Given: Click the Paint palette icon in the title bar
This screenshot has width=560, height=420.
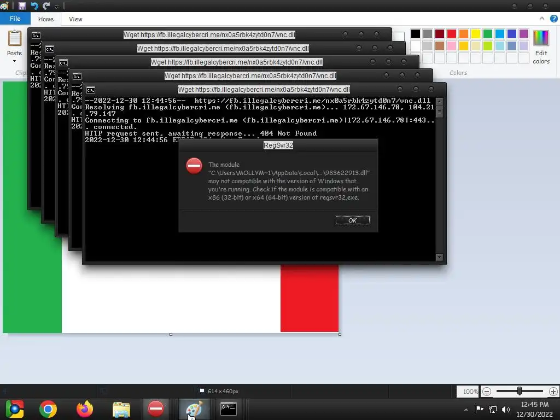Looking at the screenshot, I should coord(4,5).
